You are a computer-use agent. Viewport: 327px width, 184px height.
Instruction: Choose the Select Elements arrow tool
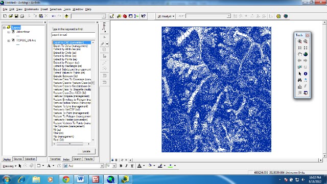pyautogui.click(x=300, y=74)
